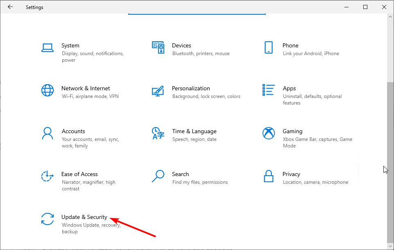The image size is (394, 250).
Task: Open Accounts settings
Action: point(73,131)
